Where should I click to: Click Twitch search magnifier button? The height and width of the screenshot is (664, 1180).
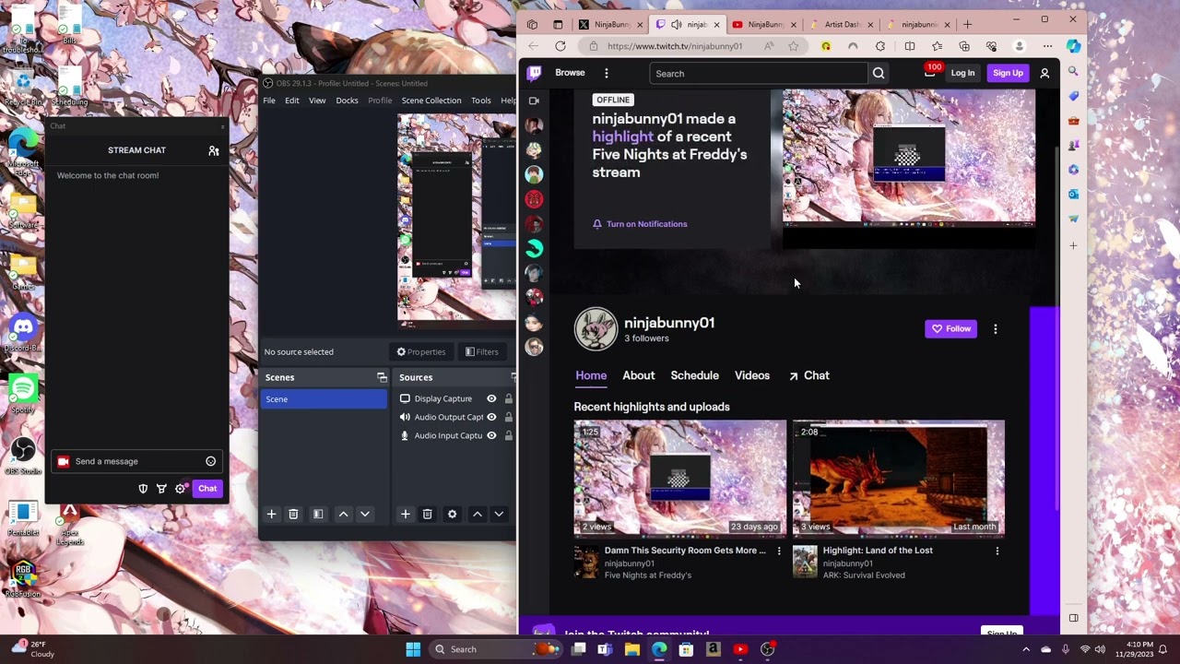coord(879,73)
